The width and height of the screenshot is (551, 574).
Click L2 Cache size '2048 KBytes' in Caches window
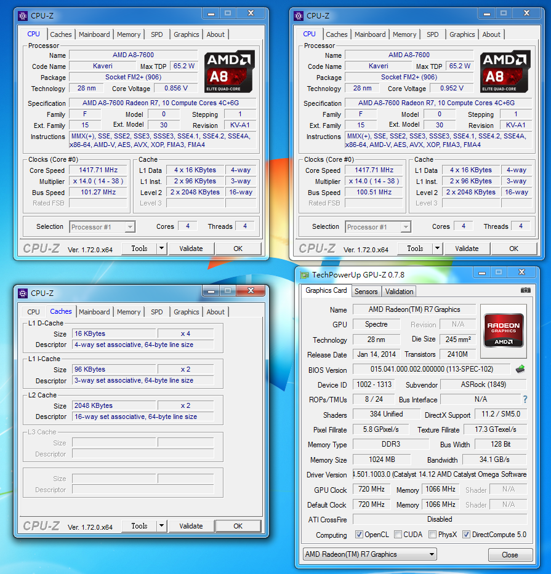pos(114,405)
